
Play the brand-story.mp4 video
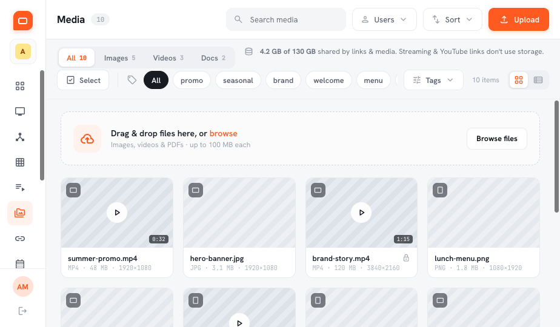point(361,213)
